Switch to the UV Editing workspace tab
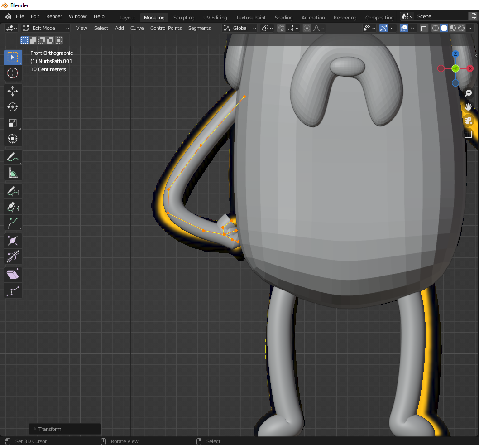 click(215, 18)
